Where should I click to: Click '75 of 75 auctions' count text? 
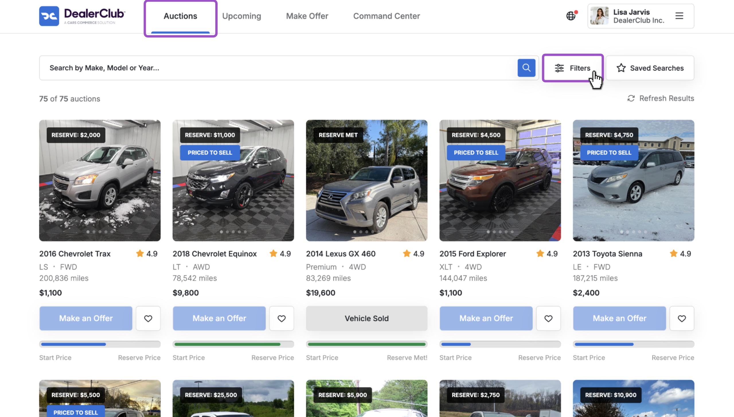coord(70,99)
